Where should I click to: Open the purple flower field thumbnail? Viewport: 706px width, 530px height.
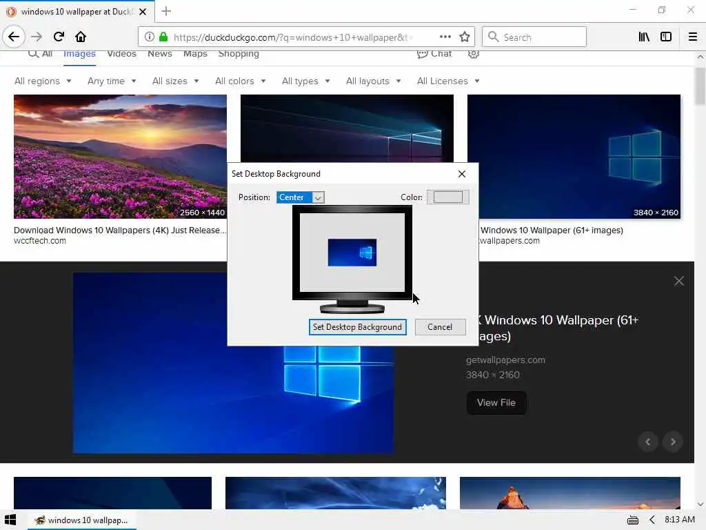[x=120, y=157]
